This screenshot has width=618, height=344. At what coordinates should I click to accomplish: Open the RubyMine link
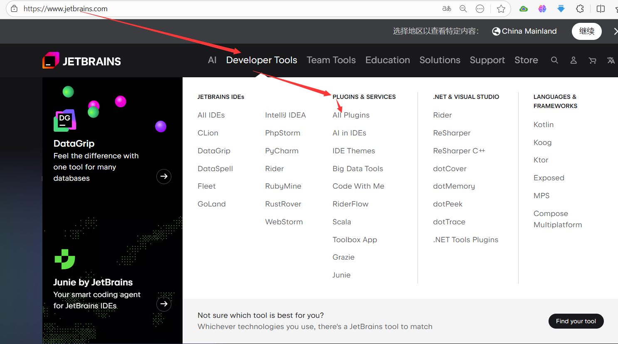(283, 186)
